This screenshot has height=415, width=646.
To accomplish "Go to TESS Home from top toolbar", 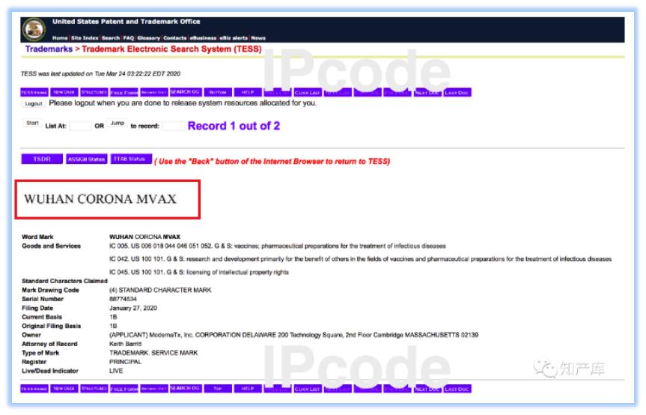I will pyautogui.click(x=34, y=93).
